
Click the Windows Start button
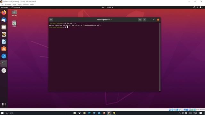[x=2, y=113]
